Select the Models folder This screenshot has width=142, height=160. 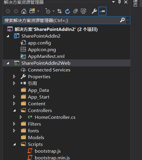pyautogui.click(x=36, y=138)
